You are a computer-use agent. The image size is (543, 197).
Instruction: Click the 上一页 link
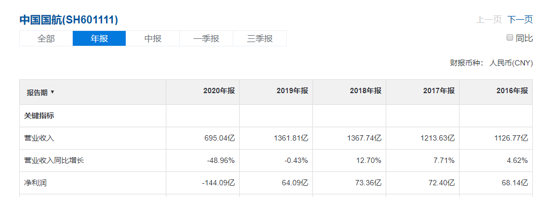click(489, 20)
